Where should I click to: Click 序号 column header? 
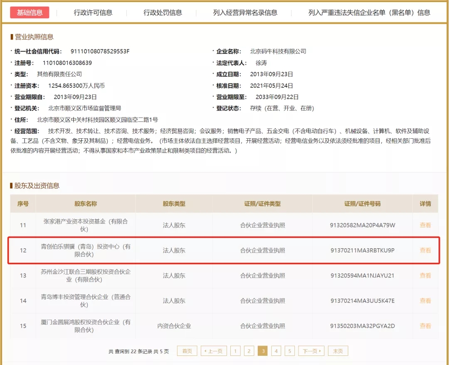pos(23,203)
